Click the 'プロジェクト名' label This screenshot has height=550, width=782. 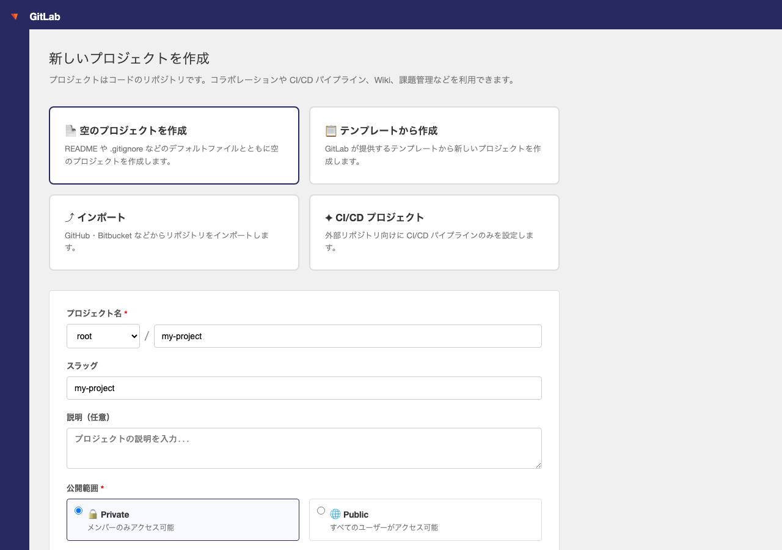click(x=94, y=313)
